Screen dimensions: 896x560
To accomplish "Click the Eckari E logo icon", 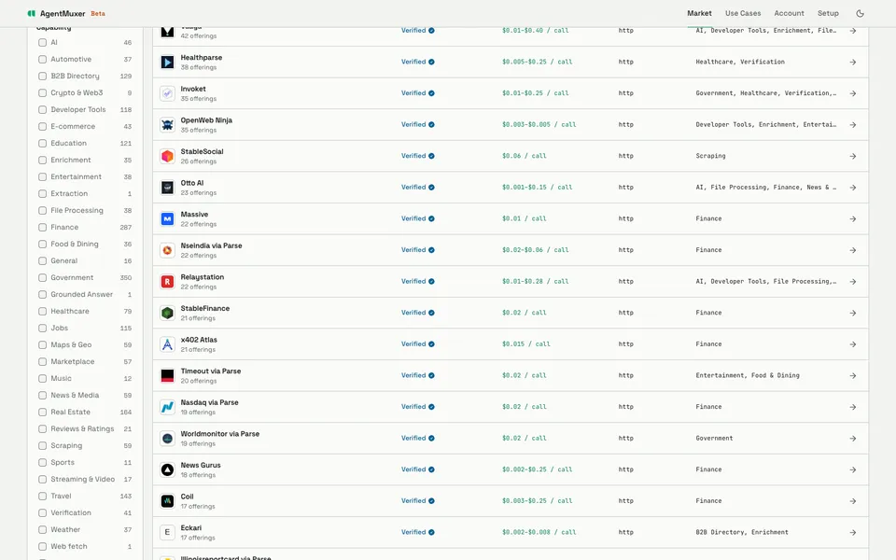I will pos(167,533).
